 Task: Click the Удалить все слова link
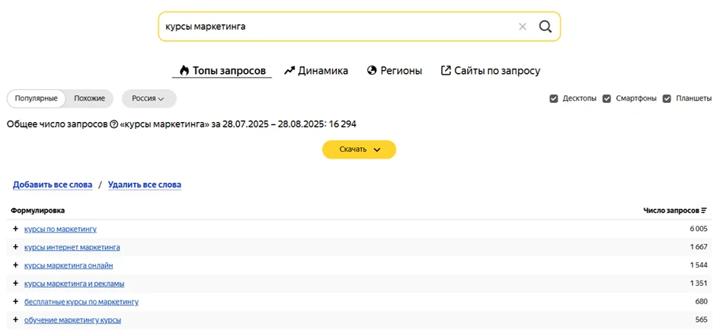point(145,185)
